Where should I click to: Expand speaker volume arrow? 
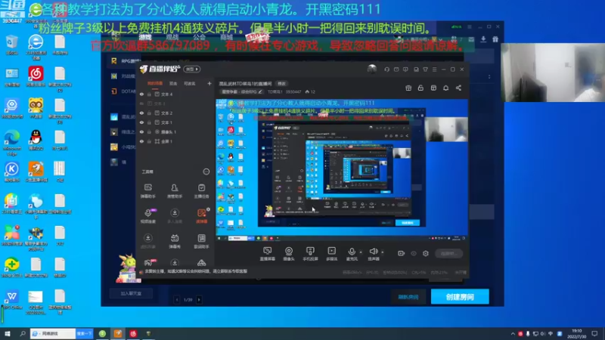tap(383, 252)
